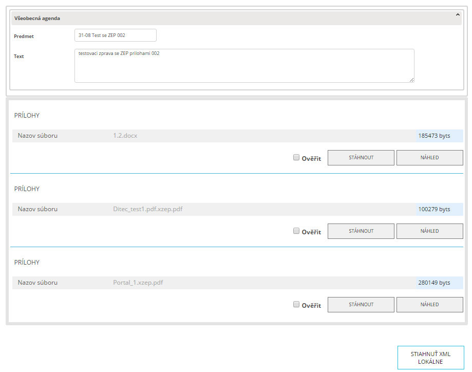
Task: Select the 100279 byts size field
Action: tap(439, 210)
